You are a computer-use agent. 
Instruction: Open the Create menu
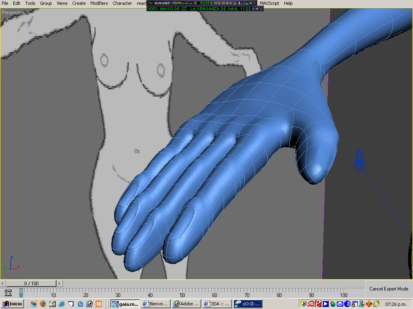(x=79, y=3)
